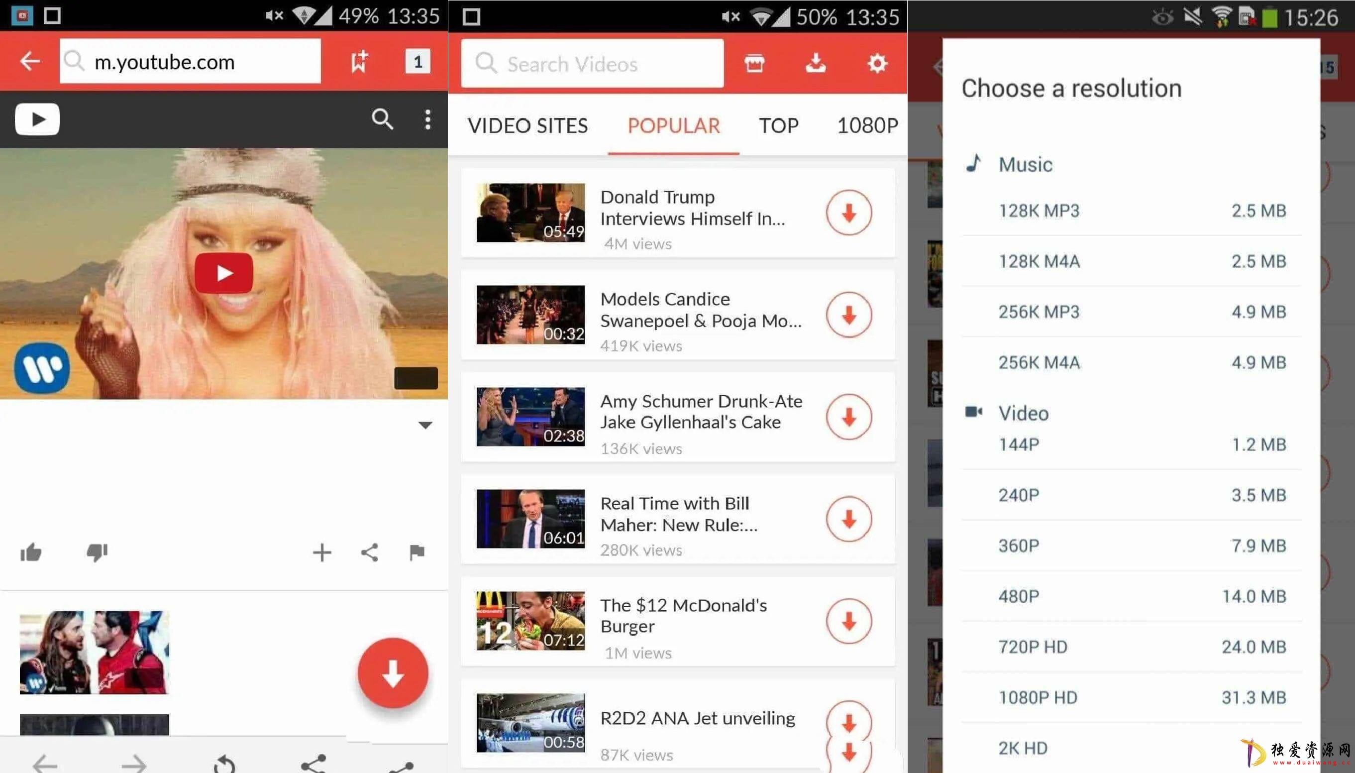Click the share icon below YouTube video
Image resolution: width=1355 pixels, height=773 pixels.
(x=369, y=553)
